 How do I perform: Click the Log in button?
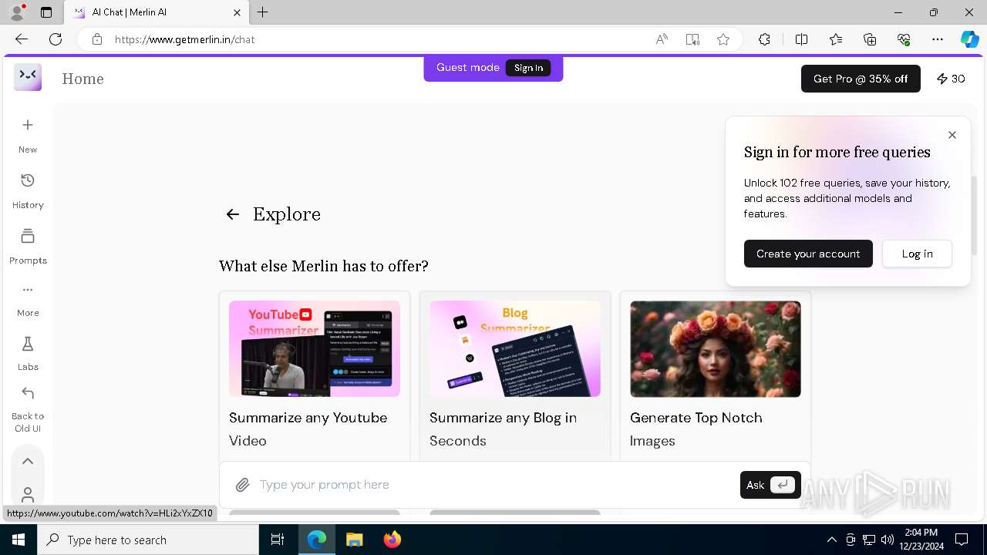[917, 254]
